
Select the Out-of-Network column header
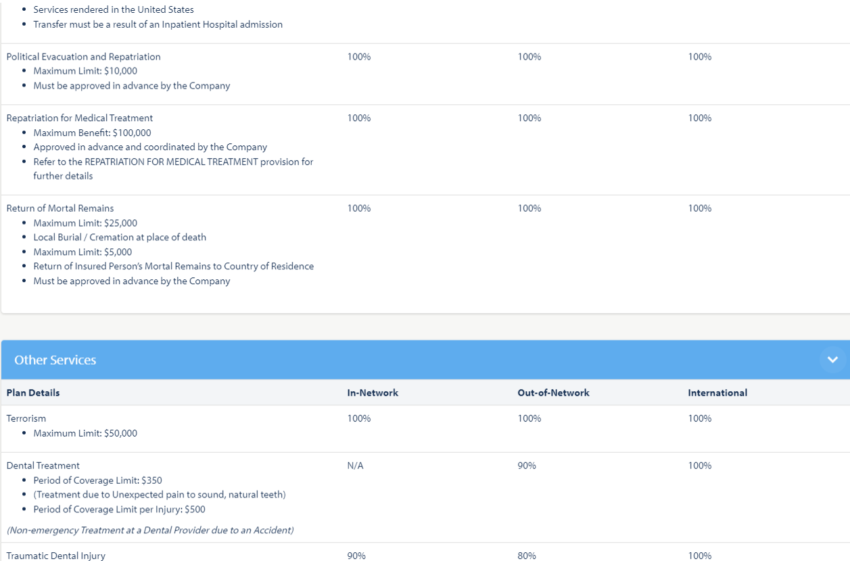[553, 392]
